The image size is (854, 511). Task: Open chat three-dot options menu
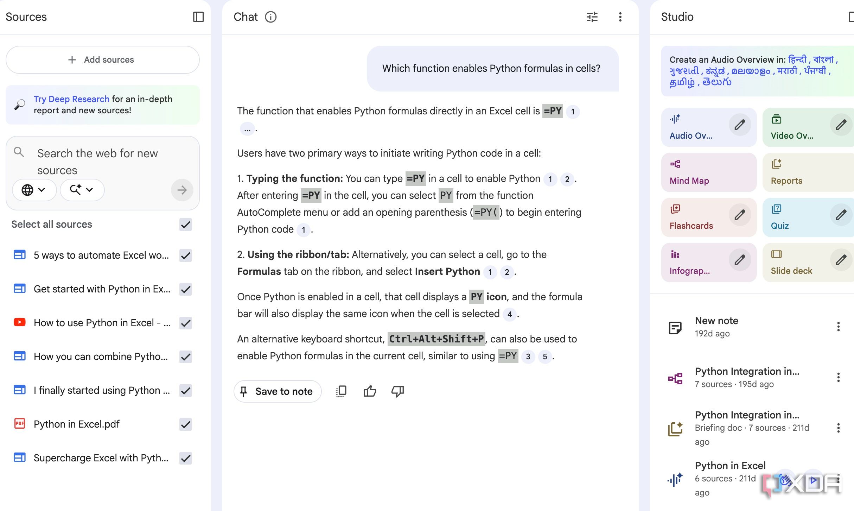(x=620, y=17)
